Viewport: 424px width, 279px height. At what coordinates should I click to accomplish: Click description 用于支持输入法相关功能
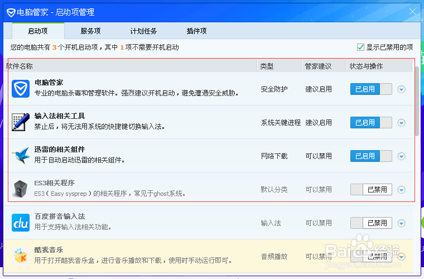pos(73,227)
